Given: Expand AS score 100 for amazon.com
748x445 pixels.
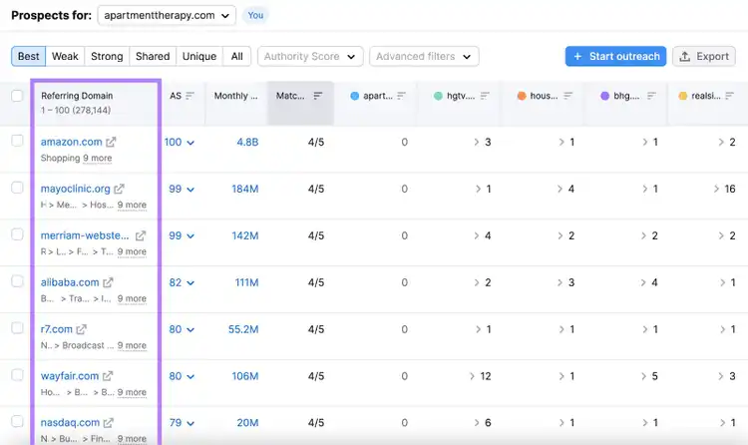Looking at the screenshot, I should point(180,142).
